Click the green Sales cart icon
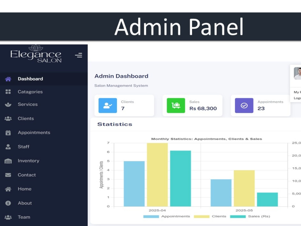 pos(176,105)
